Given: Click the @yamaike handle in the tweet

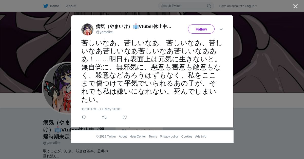Looking at the screenshot, I should click(104, 32).
